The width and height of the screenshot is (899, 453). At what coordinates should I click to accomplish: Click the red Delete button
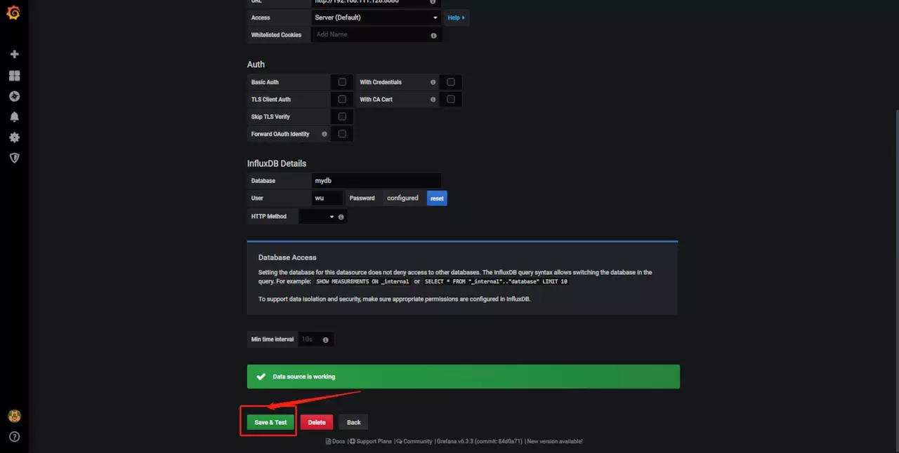point(317,422)
